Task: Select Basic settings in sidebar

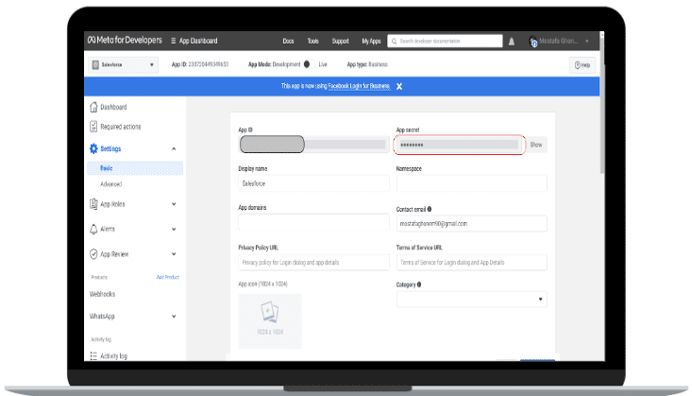Action: [135, 168]
